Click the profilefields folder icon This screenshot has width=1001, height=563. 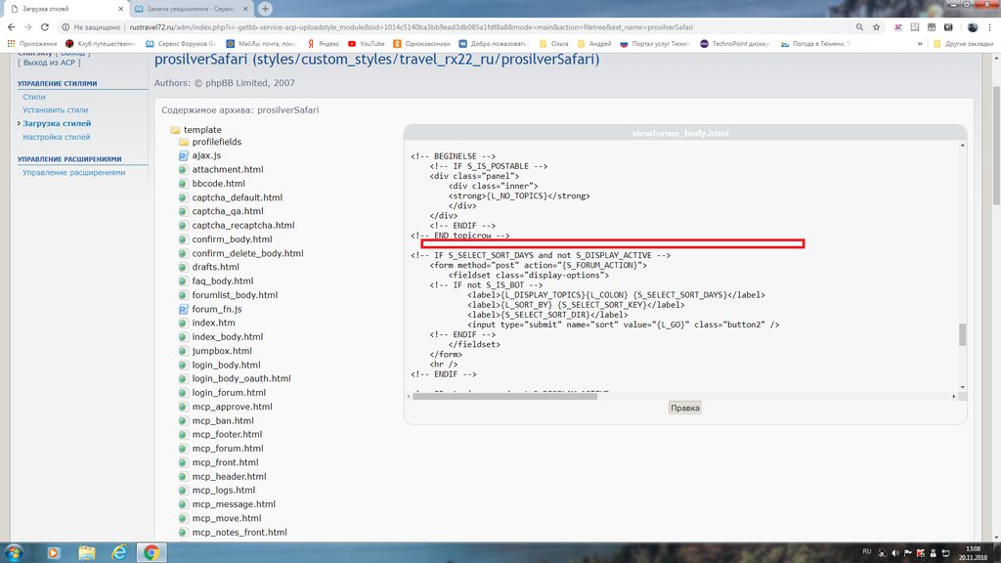183,143
